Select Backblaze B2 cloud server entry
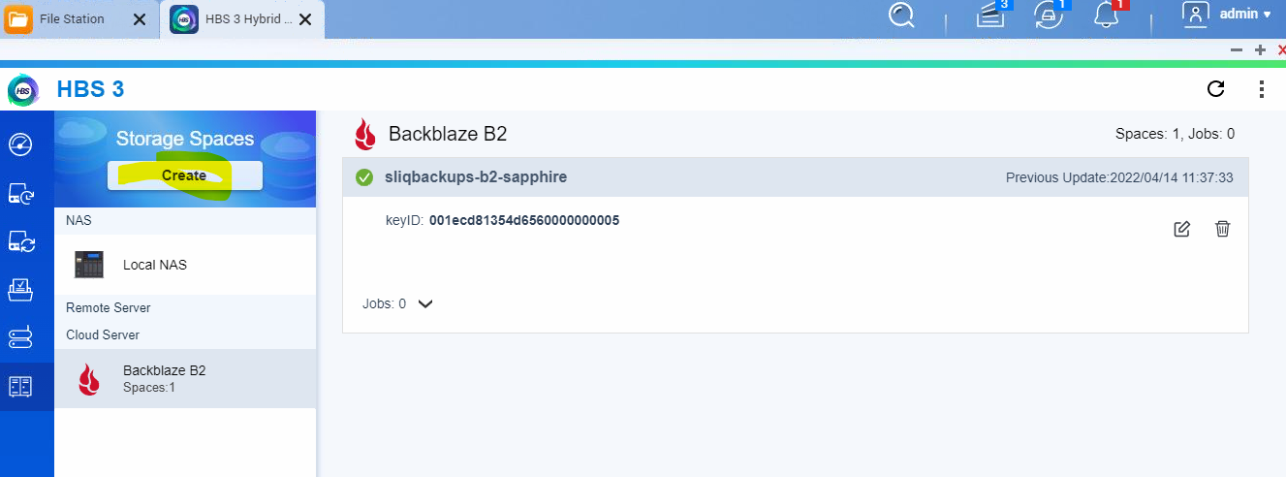The height and width of the screenshot is (477, 1286). (x=185, y=378)
